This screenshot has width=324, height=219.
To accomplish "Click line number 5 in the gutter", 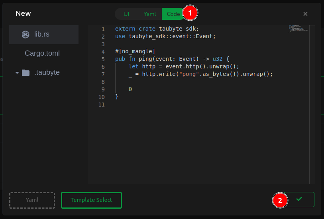I will [103, 59].
